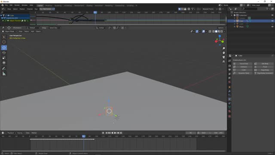
Task: Open the viewport Options dropdown
Action: coord(221,28)
